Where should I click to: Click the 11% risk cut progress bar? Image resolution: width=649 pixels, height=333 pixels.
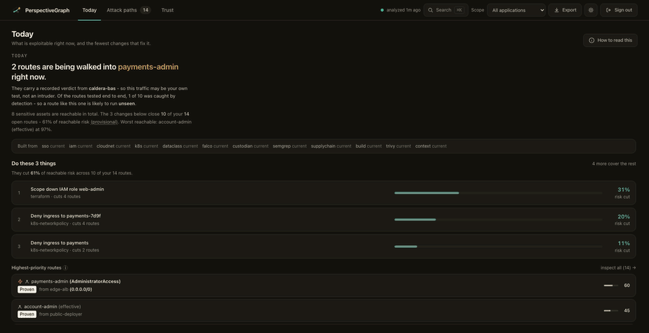498,246
